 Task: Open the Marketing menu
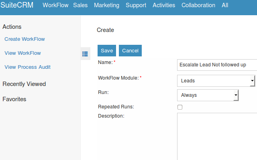click(x=106, y=5)
